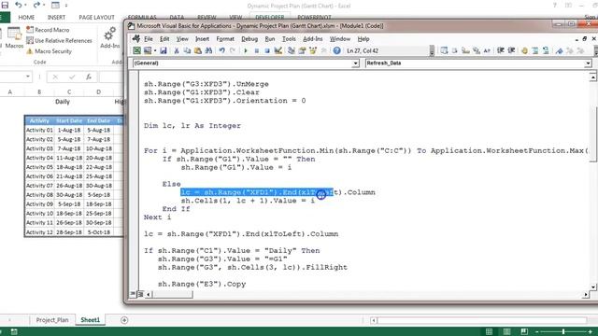The image size is (598, 336).
Task: Toggle bookmark with the flag icon
Action: tap(559, 50)
